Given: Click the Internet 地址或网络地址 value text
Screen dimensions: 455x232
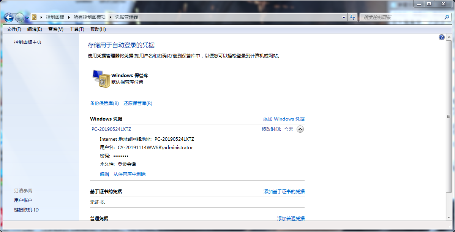Looking at the screenshot, I should pyautogui.click(x=174, y=139).
